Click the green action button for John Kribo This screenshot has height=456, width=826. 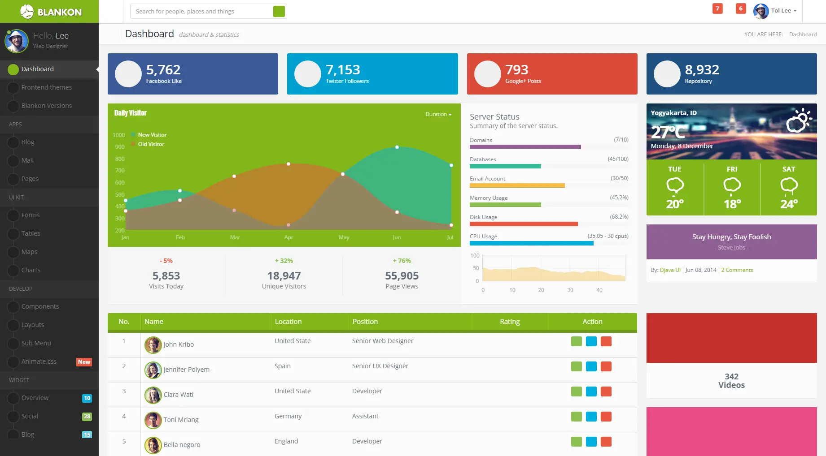[576, 341]
